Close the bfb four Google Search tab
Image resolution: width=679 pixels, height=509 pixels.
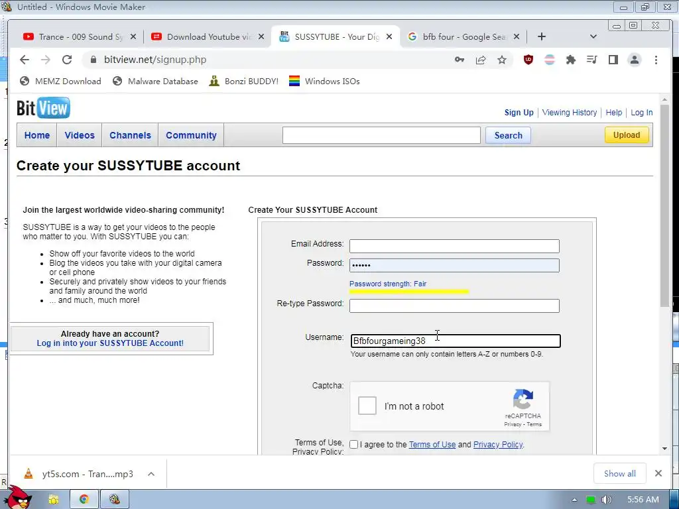[x=516, y=37]
